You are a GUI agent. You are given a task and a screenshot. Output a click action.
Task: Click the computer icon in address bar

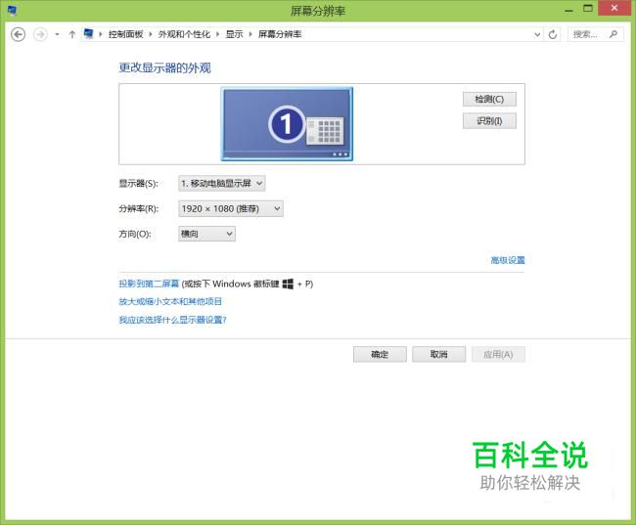(88, 33)
